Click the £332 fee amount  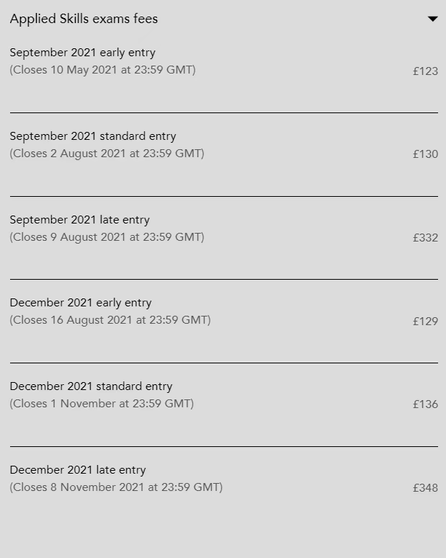pyautogui.click(x=425, y=238)
